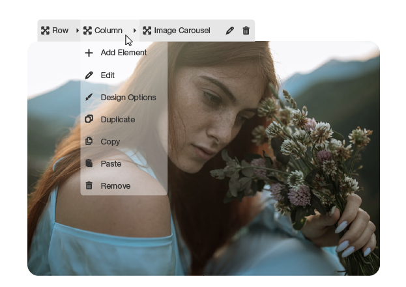
Task: Click the Duplicate icon in the dropdown menu
Action: click(x=89, y=120)
